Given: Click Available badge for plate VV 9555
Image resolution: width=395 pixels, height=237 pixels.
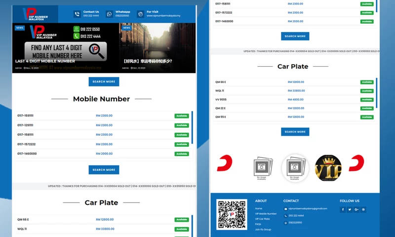Looking at the screenshot, I should tap(367, 100).
